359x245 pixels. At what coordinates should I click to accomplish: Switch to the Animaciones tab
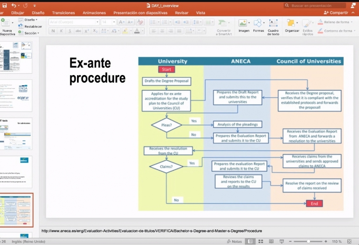pos(94,13)
